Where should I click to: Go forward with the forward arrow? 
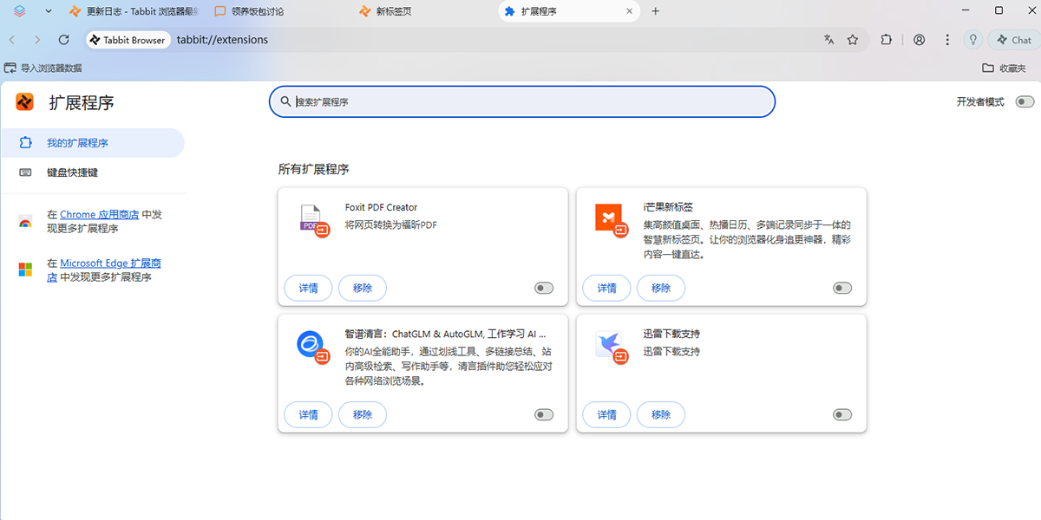pos(37,40)
